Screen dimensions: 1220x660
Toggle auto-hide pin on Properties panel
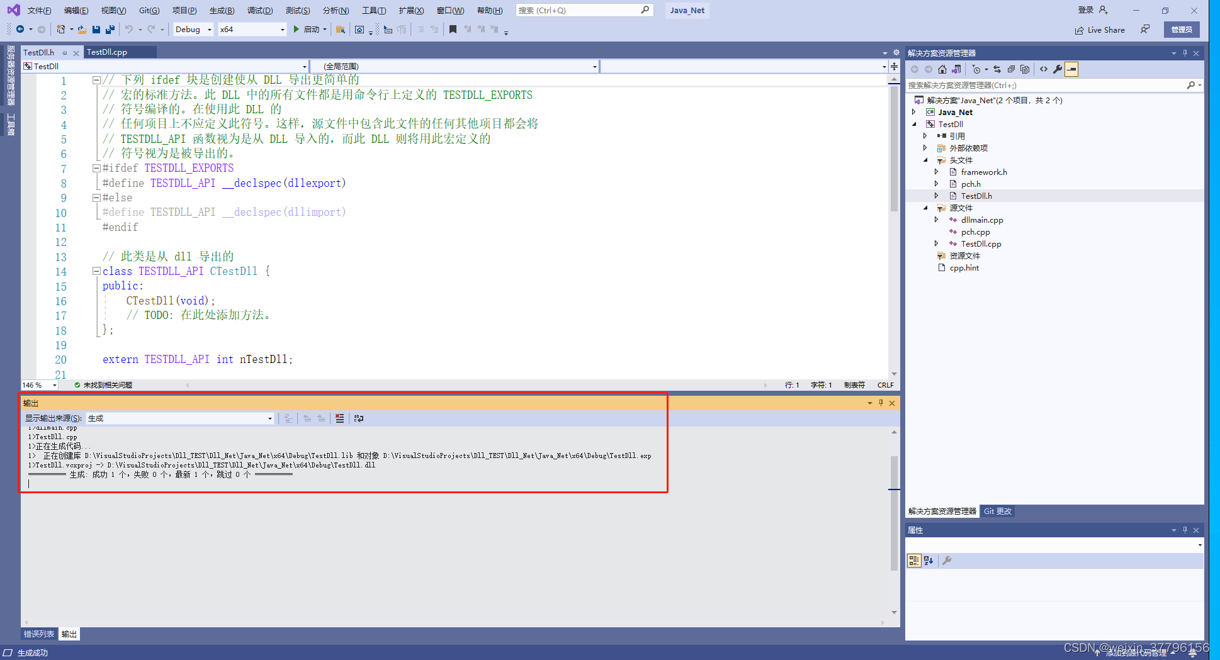click(x=1185, y=530)
